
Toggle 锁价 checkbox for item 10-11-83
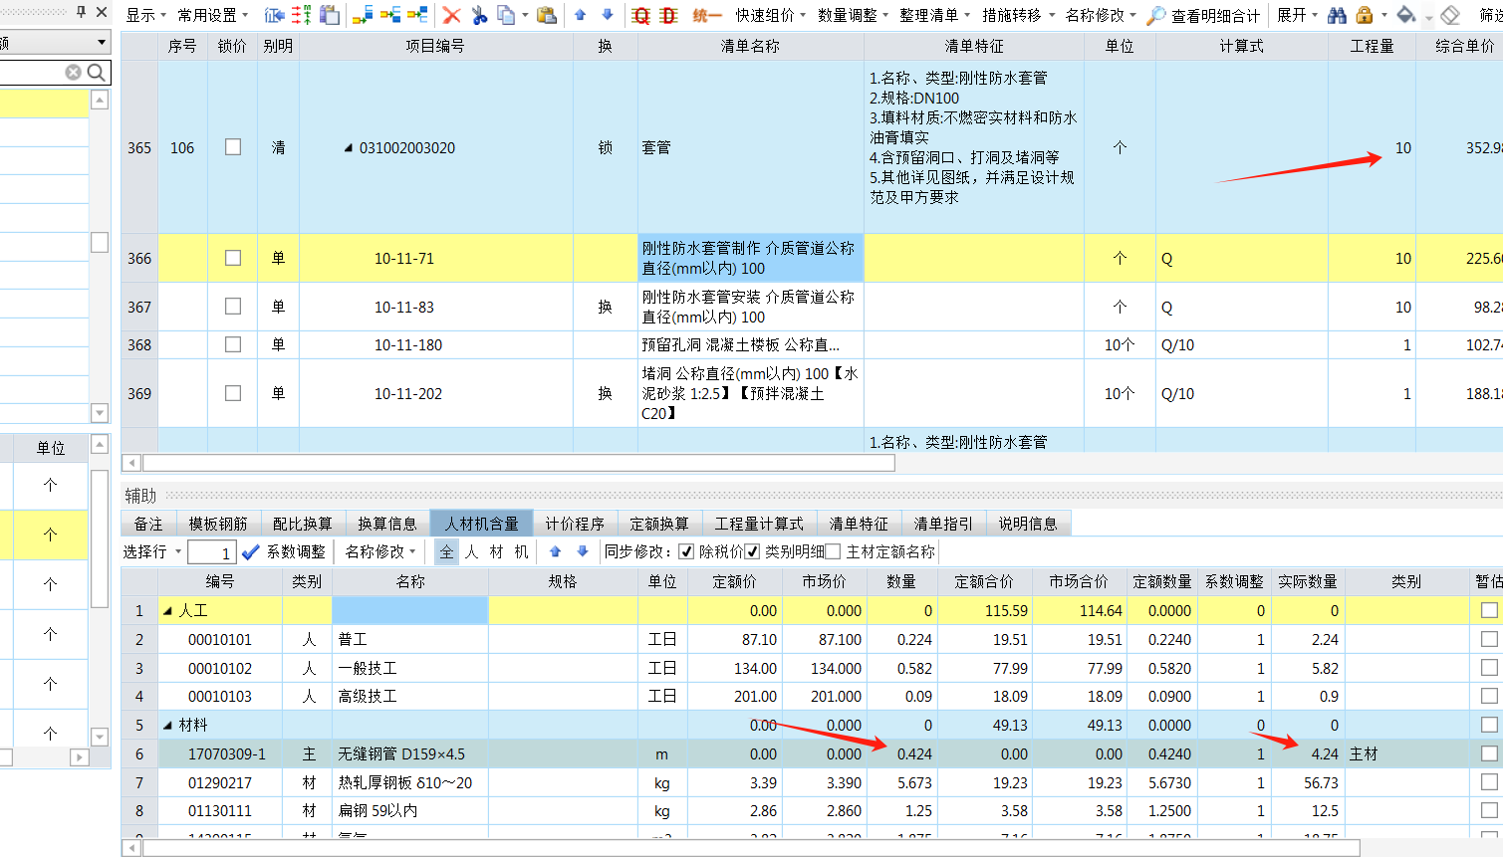point(233,307)
